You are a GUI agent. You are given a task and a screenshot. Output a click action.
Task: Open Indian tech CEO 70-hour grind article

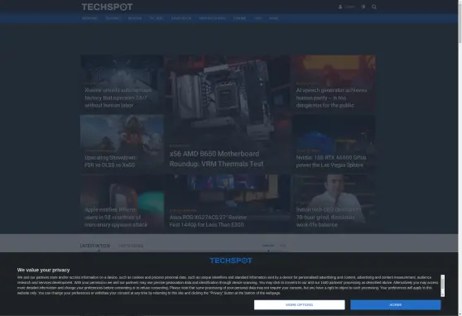click(x=328, y=217)
